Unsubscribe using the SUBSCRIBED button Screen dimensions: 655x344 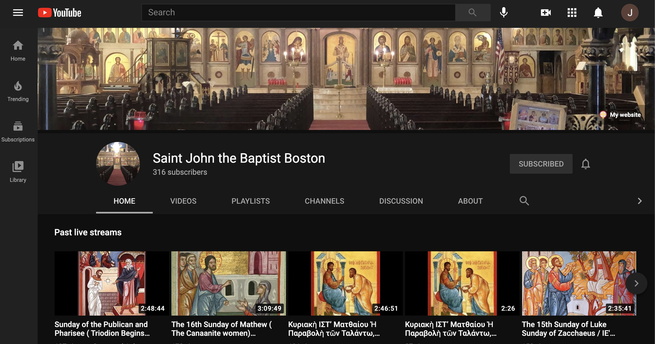tap(541, 164)
